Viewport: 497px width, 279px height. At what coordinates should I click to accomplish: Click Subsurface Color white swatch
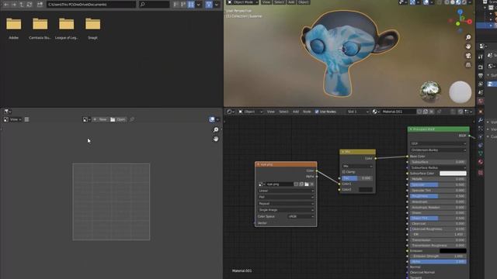(x=453, y=174)
